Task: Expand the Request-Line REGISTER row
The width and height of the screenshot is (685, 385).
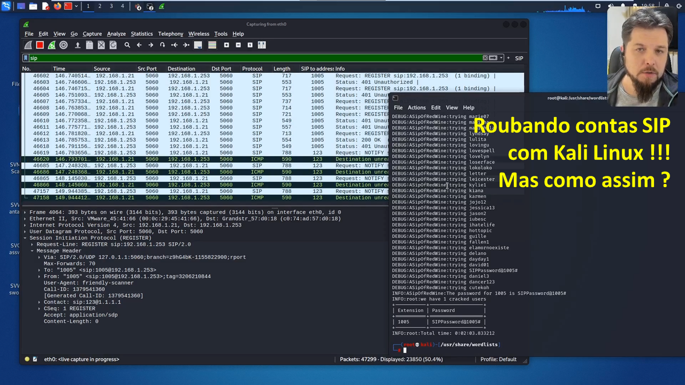Action: point(32,244)
